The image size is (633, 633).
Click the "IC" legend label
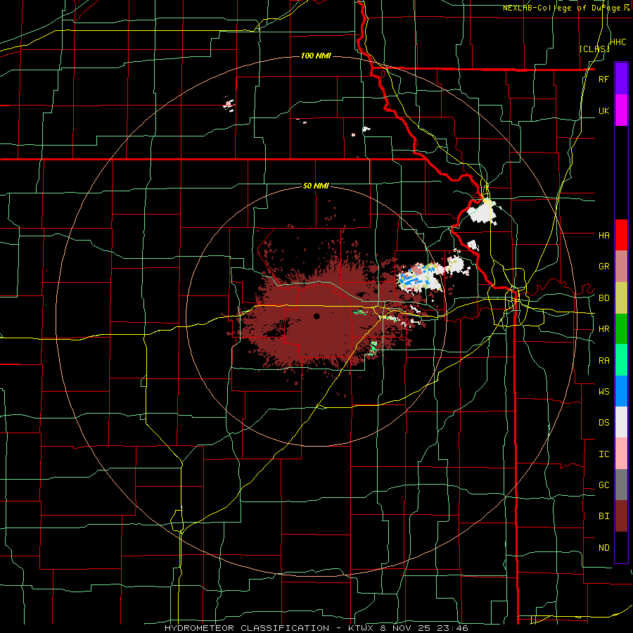[x=603, y=454]
